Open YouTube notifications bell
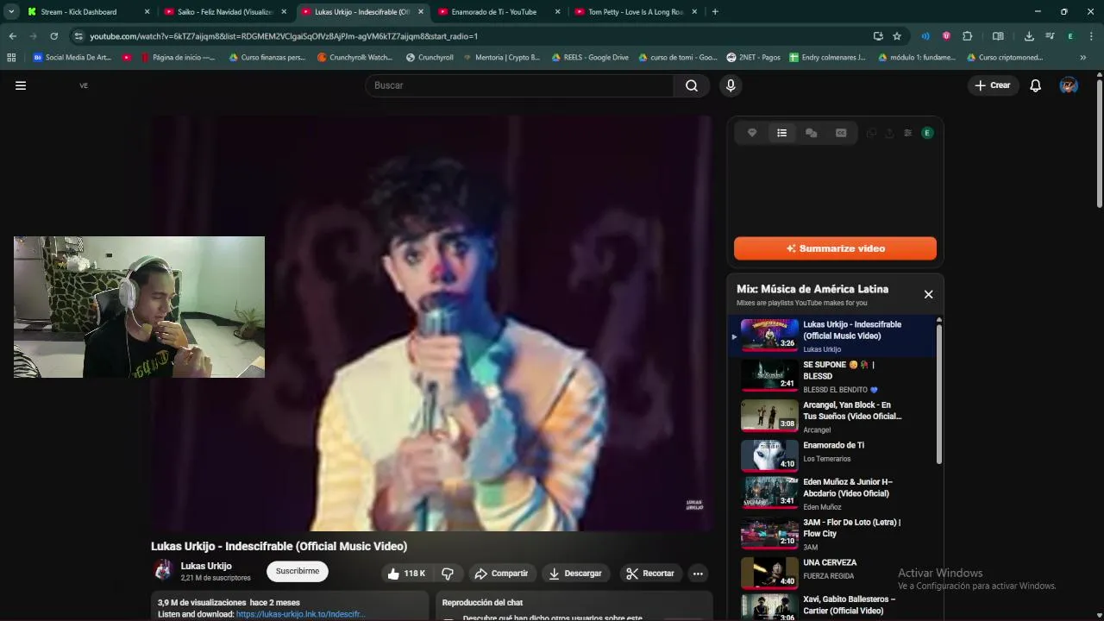 click(x=1036, y=85)
